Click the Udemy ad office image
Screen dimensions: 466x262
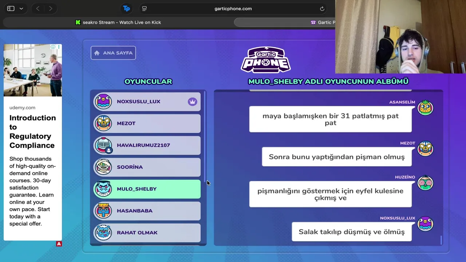pos(33,70)
